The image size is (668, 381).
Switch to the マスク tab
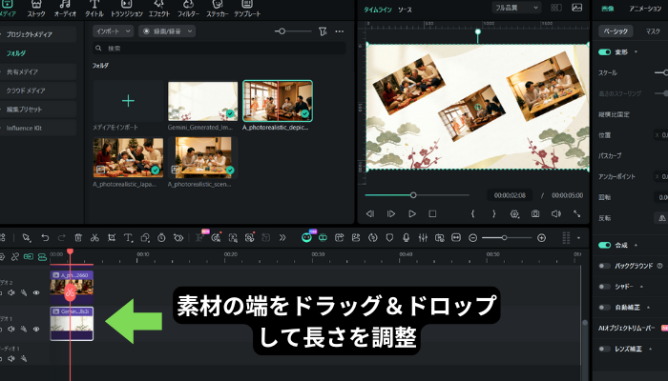[653, 31]
